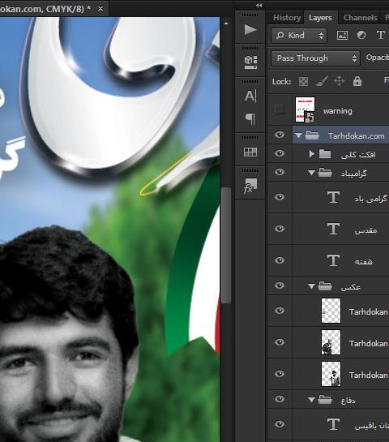
Task: Hide the افکت کلی group
Action: (280, 153)
